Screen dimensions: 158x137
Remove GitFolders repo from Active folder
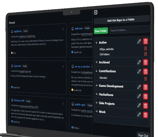[x=145, y=54]
